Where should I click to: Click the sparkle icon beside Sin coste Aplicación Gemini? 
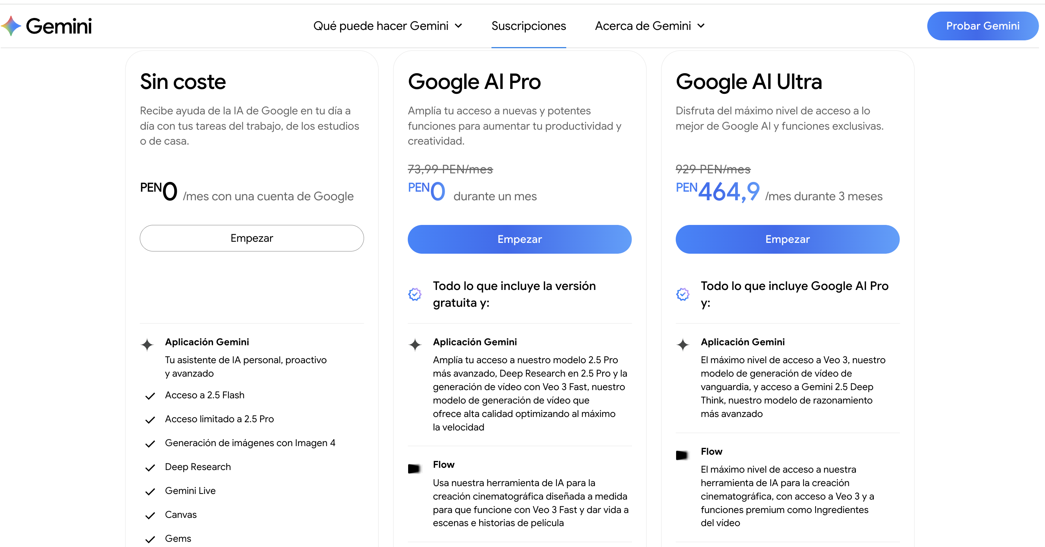click(x=147, y=344)
